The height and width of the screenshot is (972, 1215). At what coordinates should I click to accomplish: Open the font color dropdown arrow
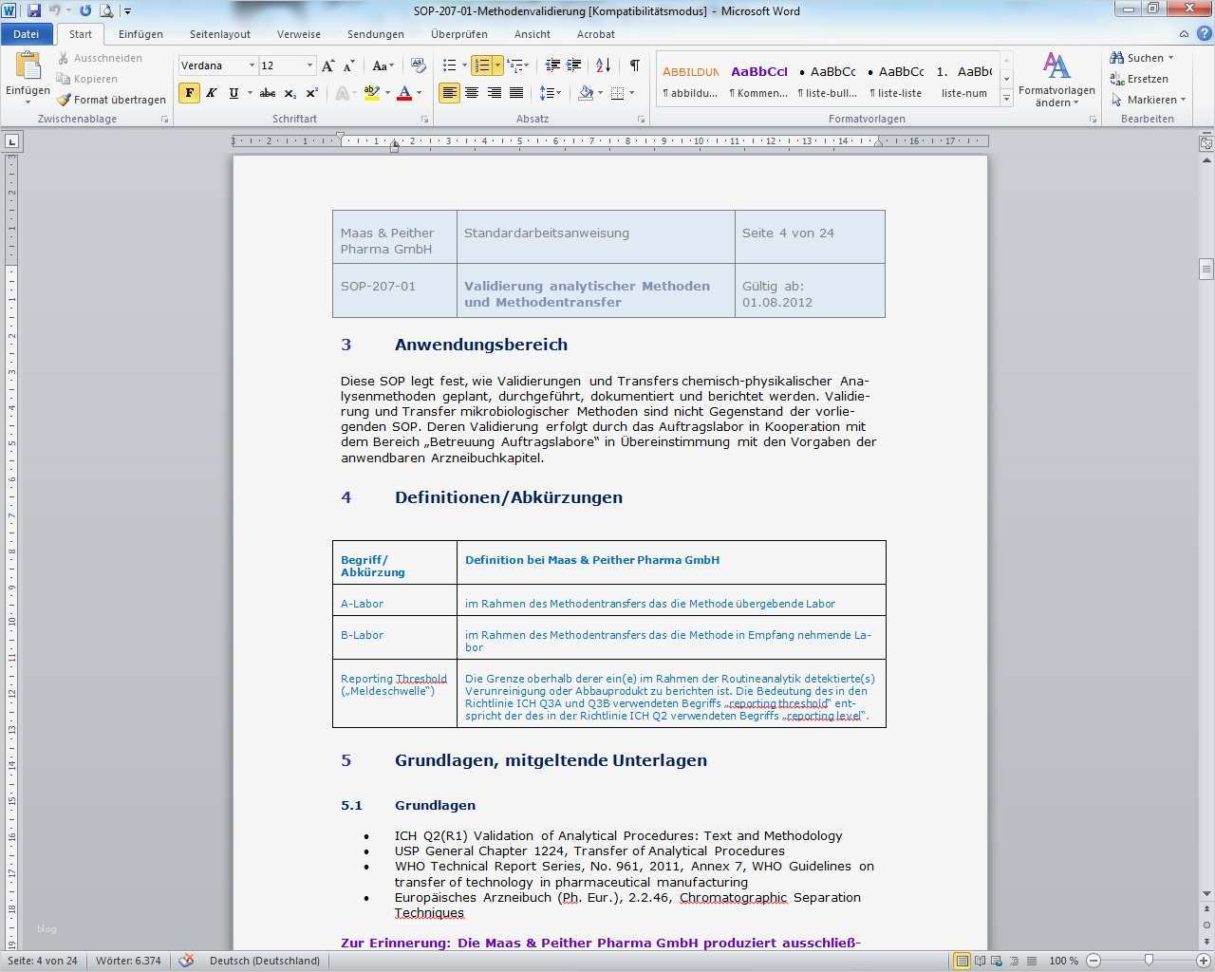coord(418,93)
